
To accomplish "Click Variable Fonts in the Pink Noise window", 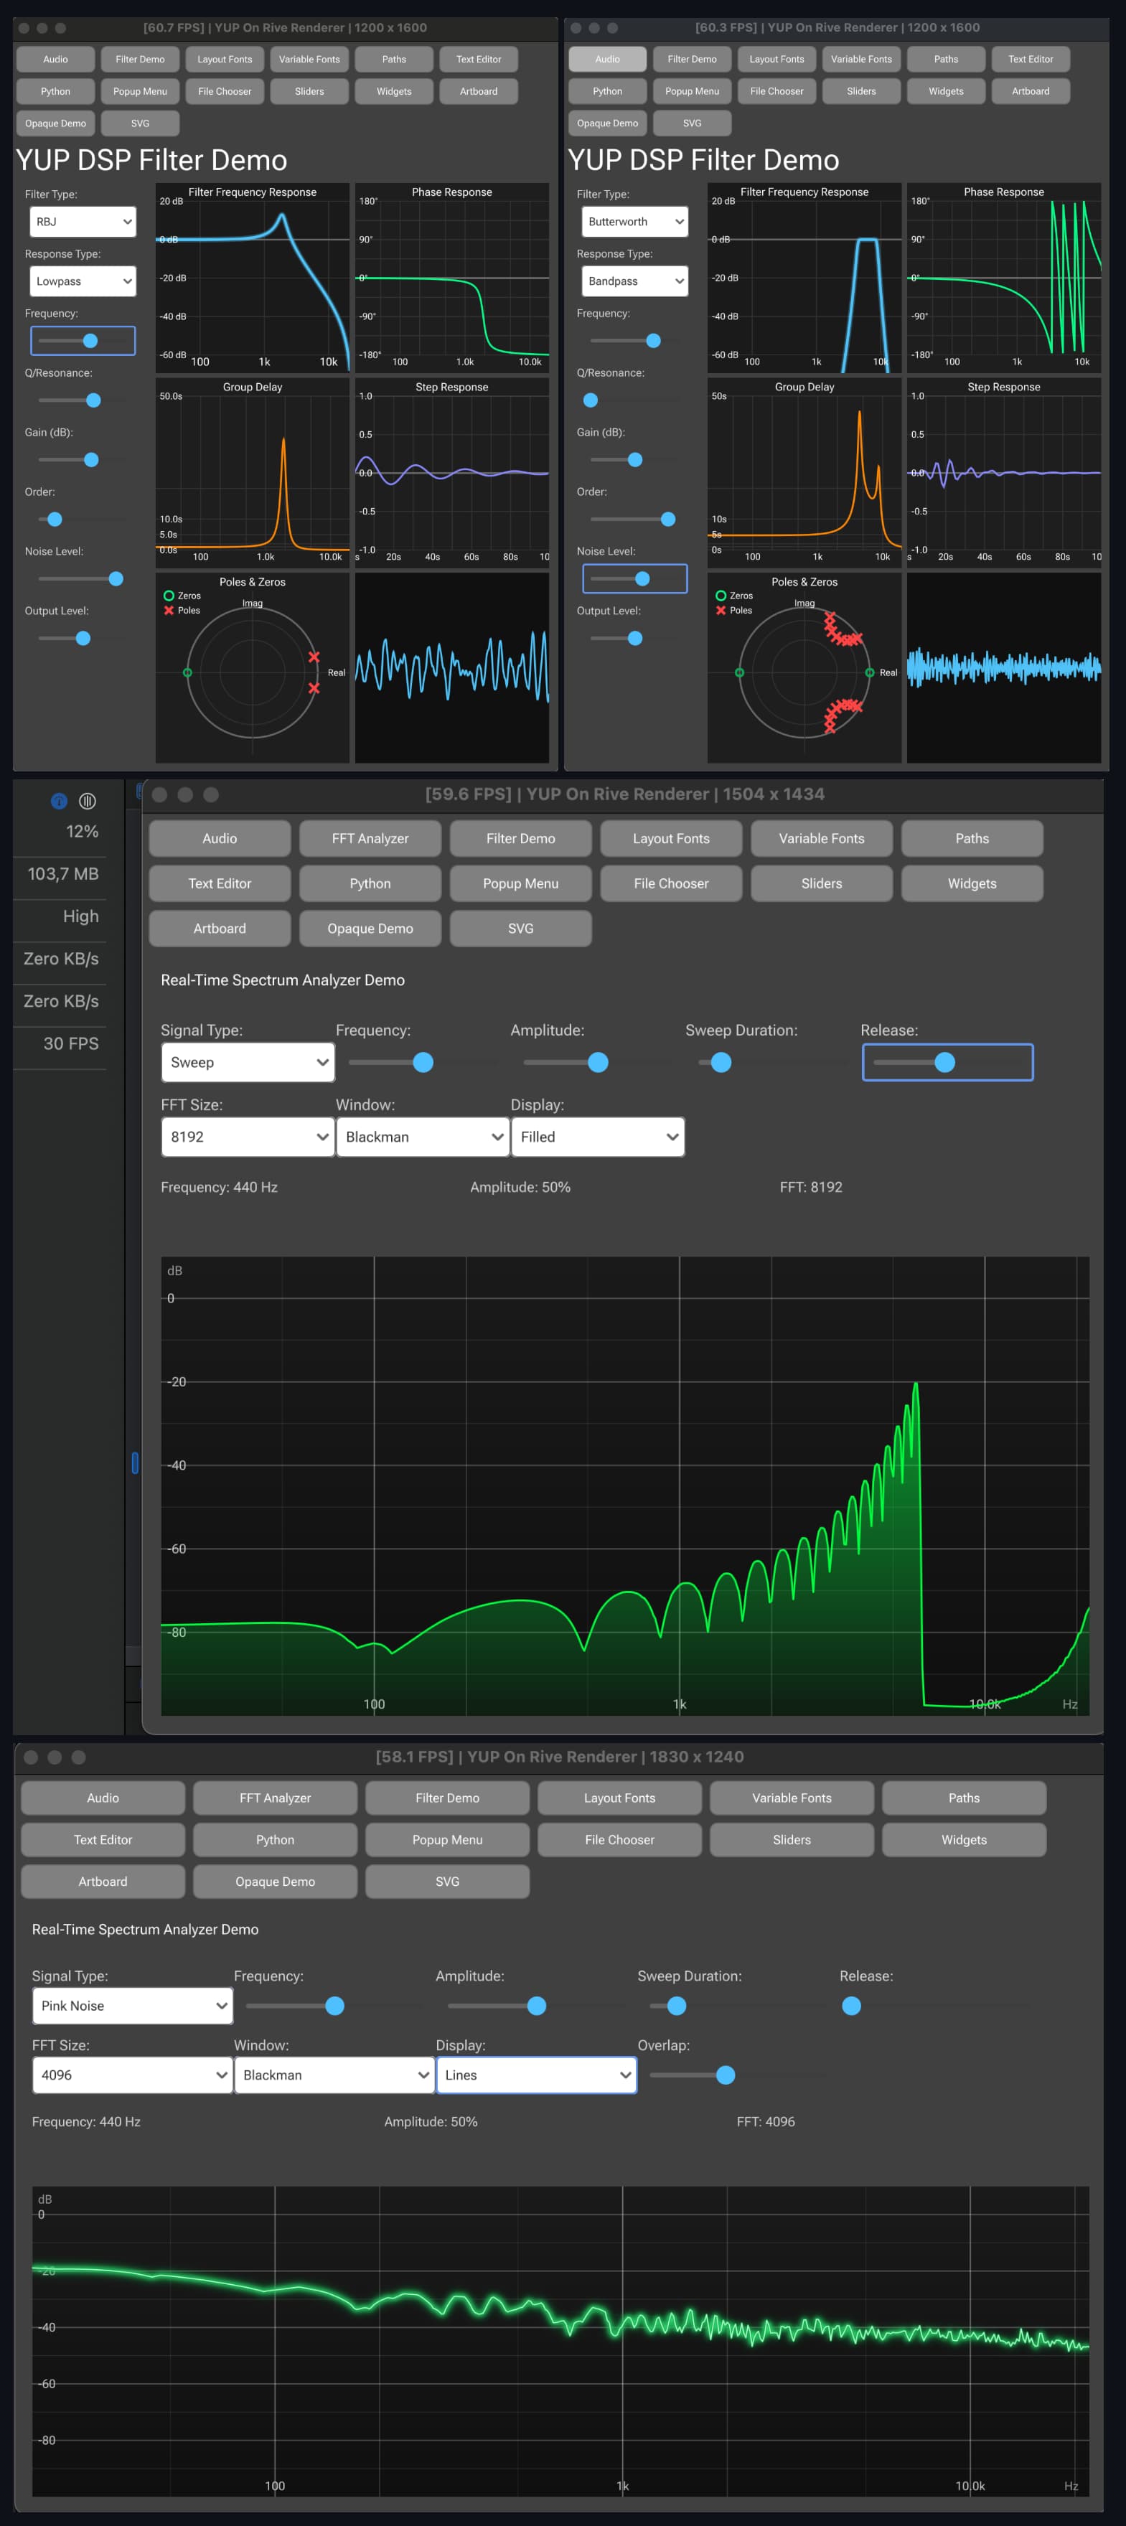I will pyautogui.click(x=792, y=1798).
